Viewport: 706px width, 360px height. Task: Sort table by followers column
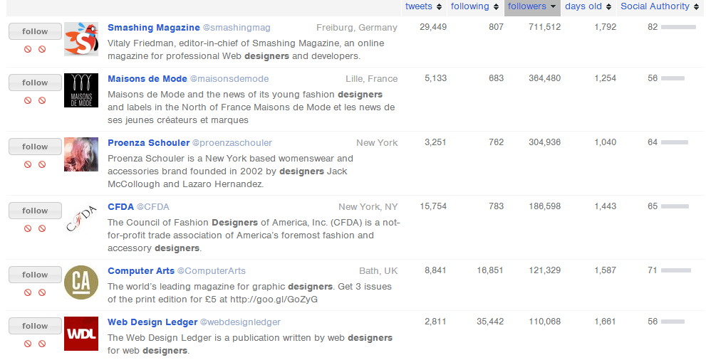532,6
